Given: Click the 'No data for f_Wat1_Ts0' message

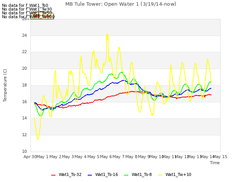Looking at the screenshot, I should [25, 6].
